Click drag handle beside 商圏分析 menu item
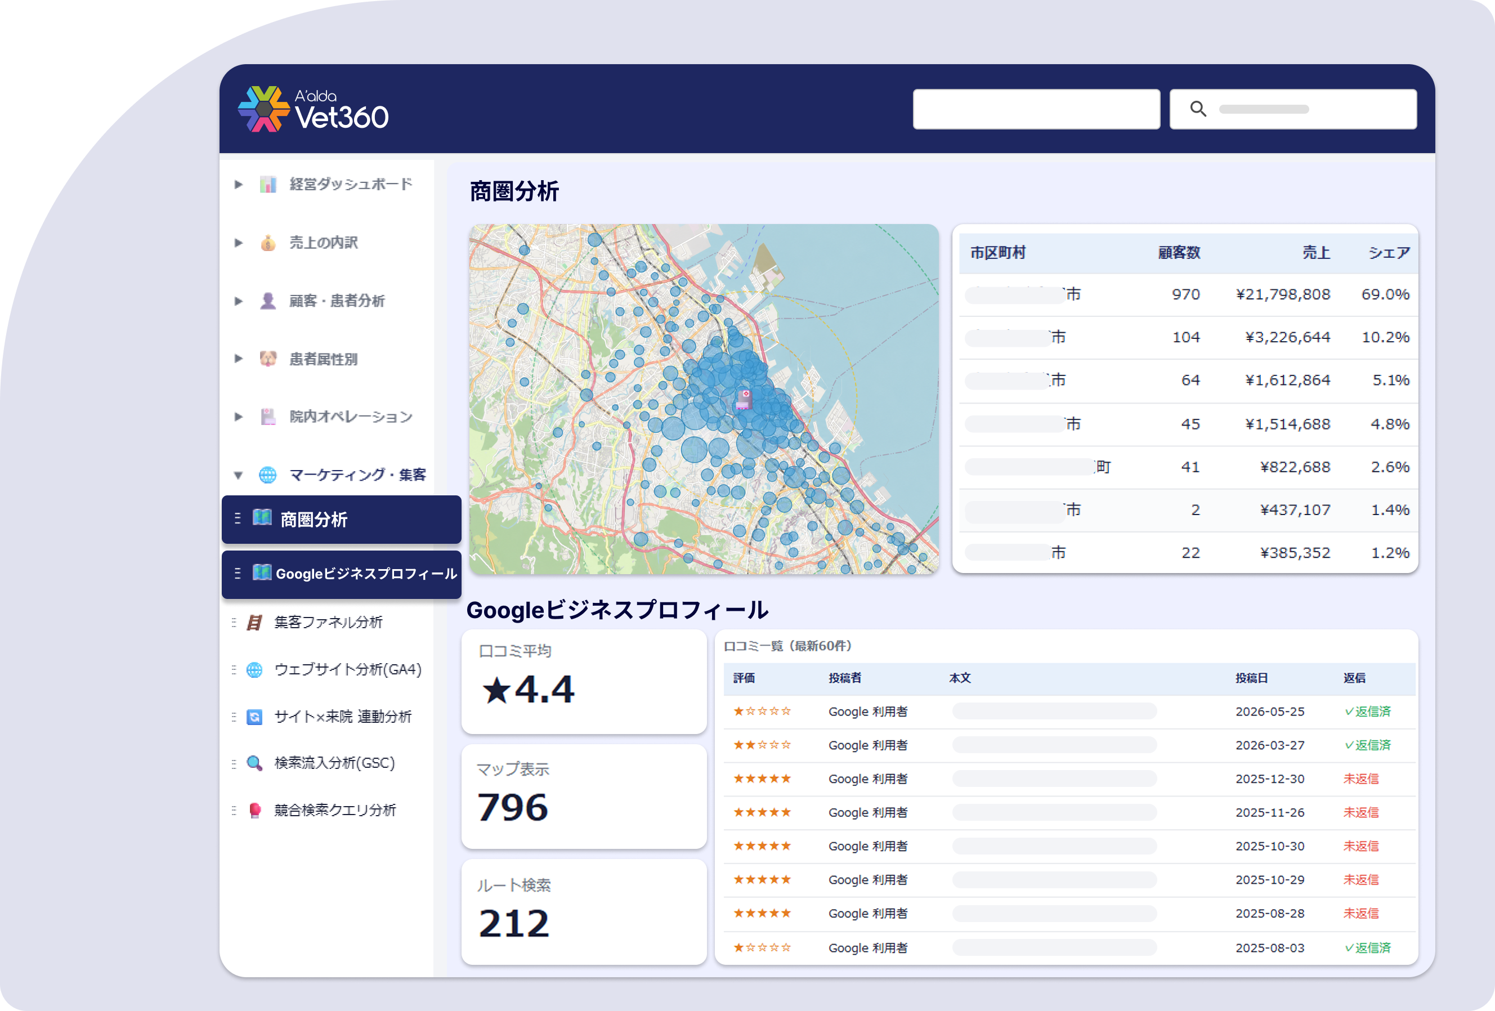Image resolution: width=1495 pixels, height=1011 pixels. (x=238, y=518)
